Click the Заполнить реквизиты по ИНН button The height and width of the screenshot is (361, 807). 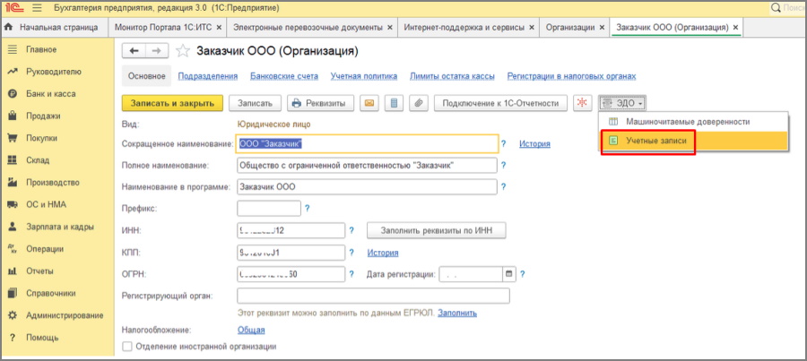437,230
